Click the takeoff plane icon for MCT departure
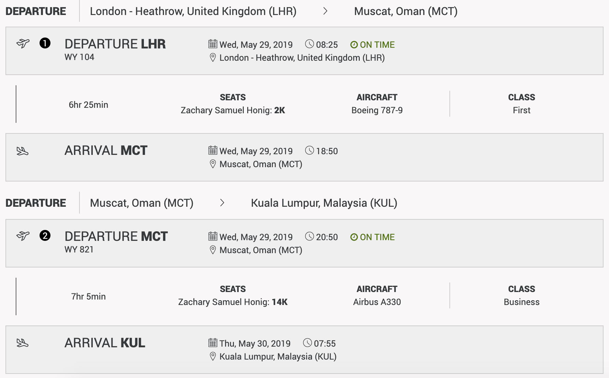 tap(23, 236)
